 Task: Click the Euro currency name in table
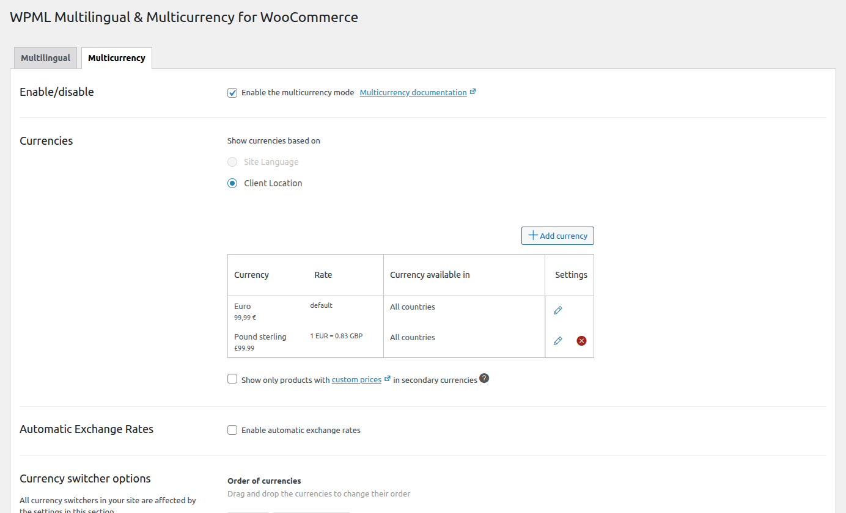tap(242, 307)
